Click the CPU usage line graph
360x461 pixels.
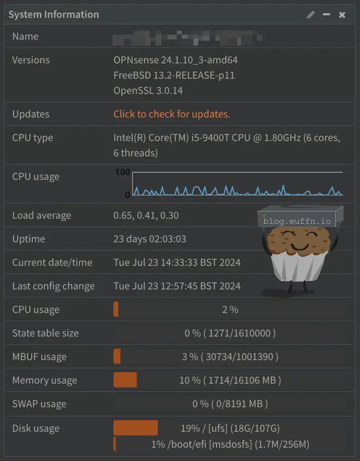(x=237, y=184)
